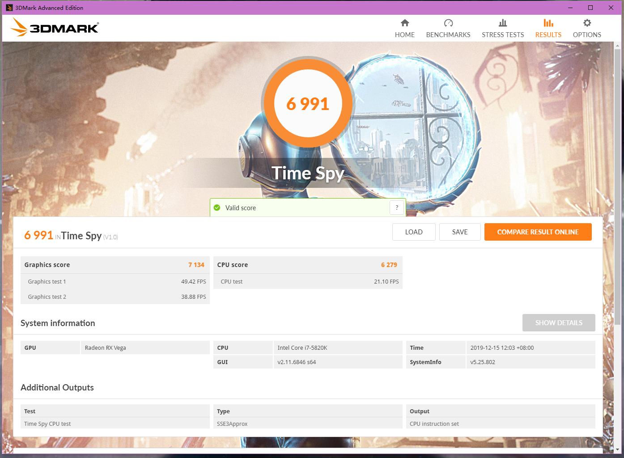Click the SHOW DETAILS button

(x=559, y=323)
